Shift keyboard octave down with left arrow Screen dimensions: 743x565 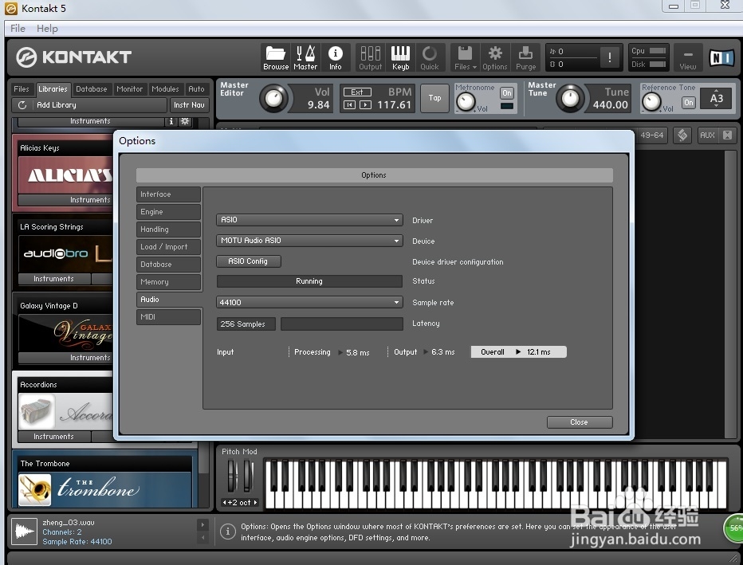225,503
